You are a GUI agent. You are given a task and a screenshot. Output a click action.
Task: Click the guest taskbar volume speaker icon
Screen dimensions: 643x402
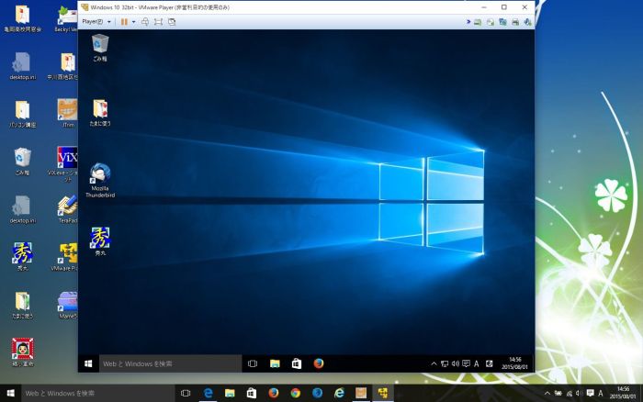click(456, 363)
